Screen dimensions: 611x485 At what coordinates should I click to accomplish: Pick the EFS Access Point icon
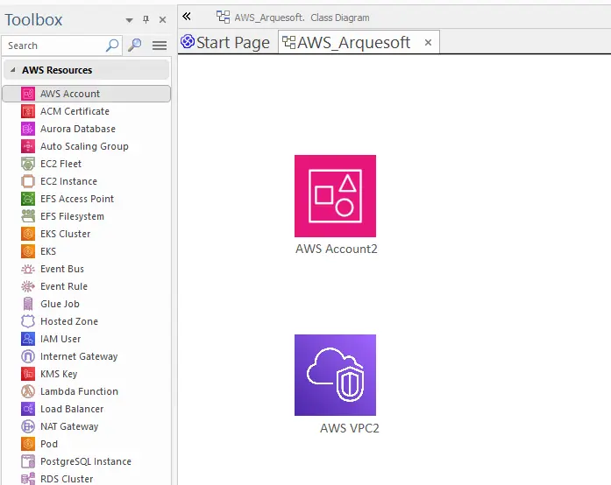pos(28,199)
